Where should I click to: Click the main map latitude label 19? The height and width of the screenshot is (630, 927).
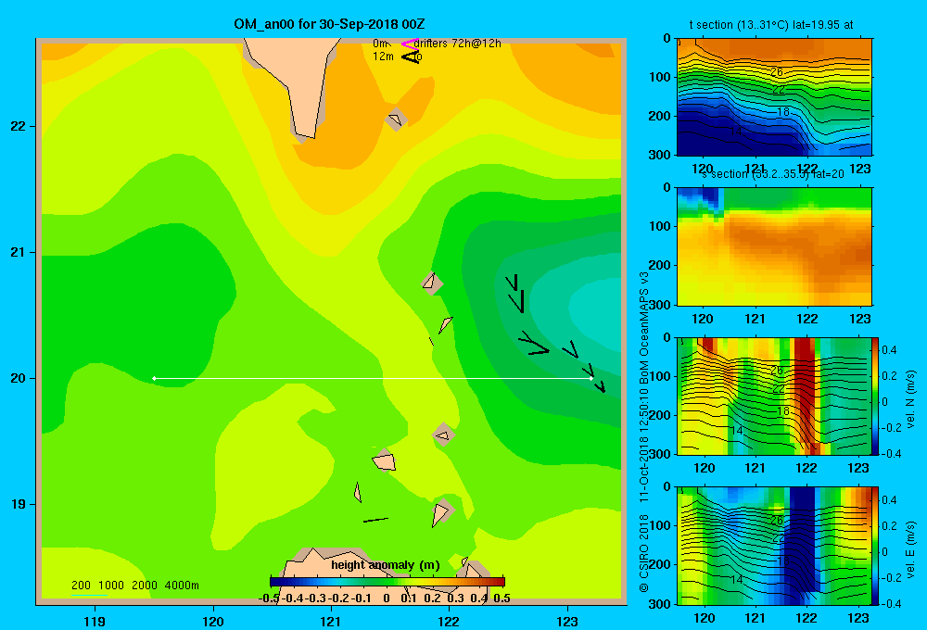[x=19, y=504]
